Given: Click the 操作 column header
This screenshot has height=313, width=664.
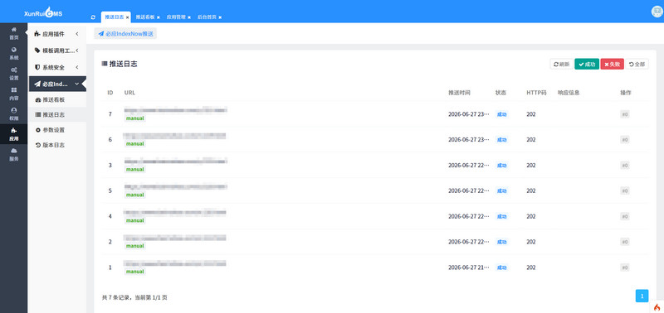Looking at the screenshot, I should (x=626, y=93).
